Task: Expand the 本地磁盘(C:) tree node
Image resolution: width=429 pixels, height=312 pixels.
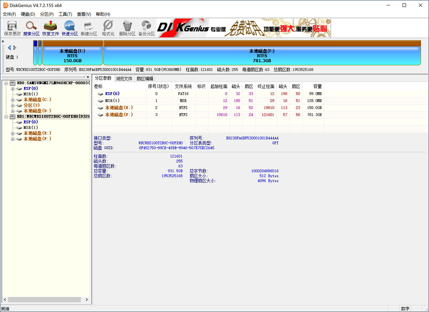Action: (x=12, y=99)
